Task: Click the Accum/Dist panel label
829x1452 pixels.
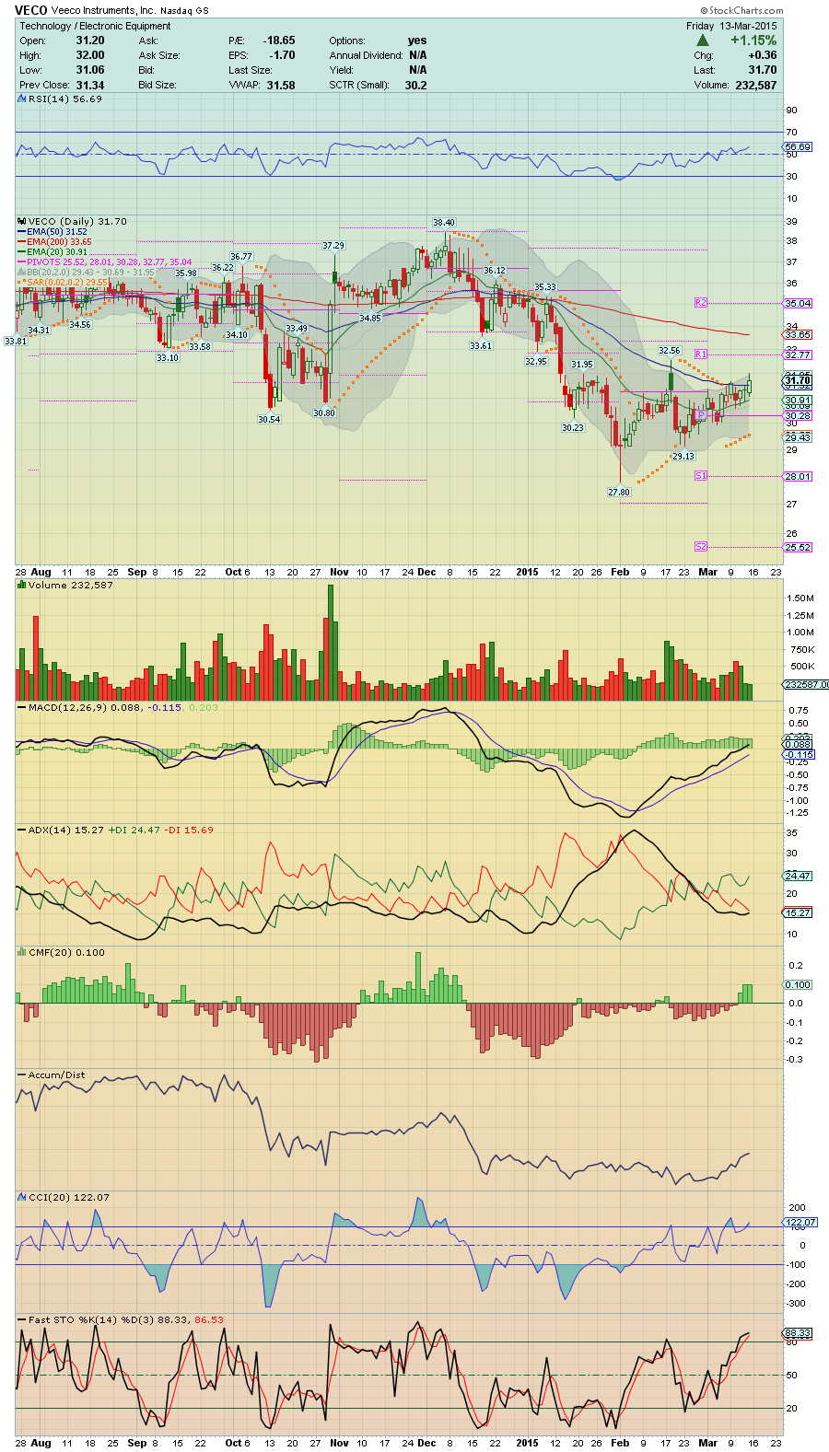Action: click(57, 1074)
